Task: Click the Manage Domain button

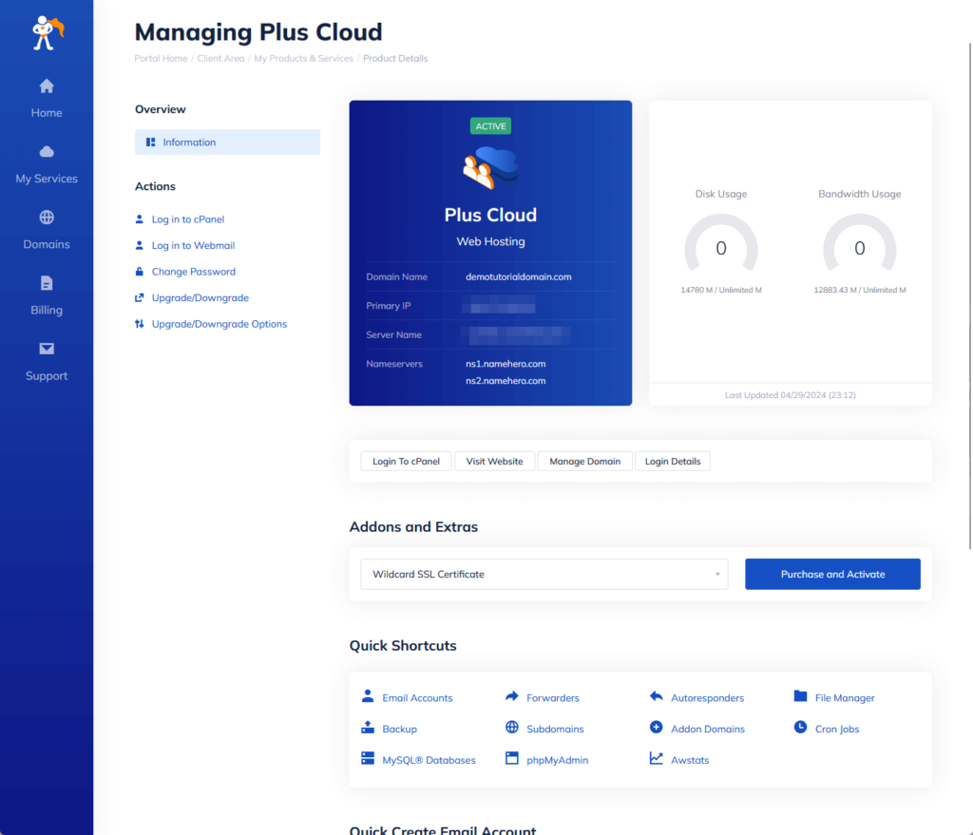Action: [584, 461]
